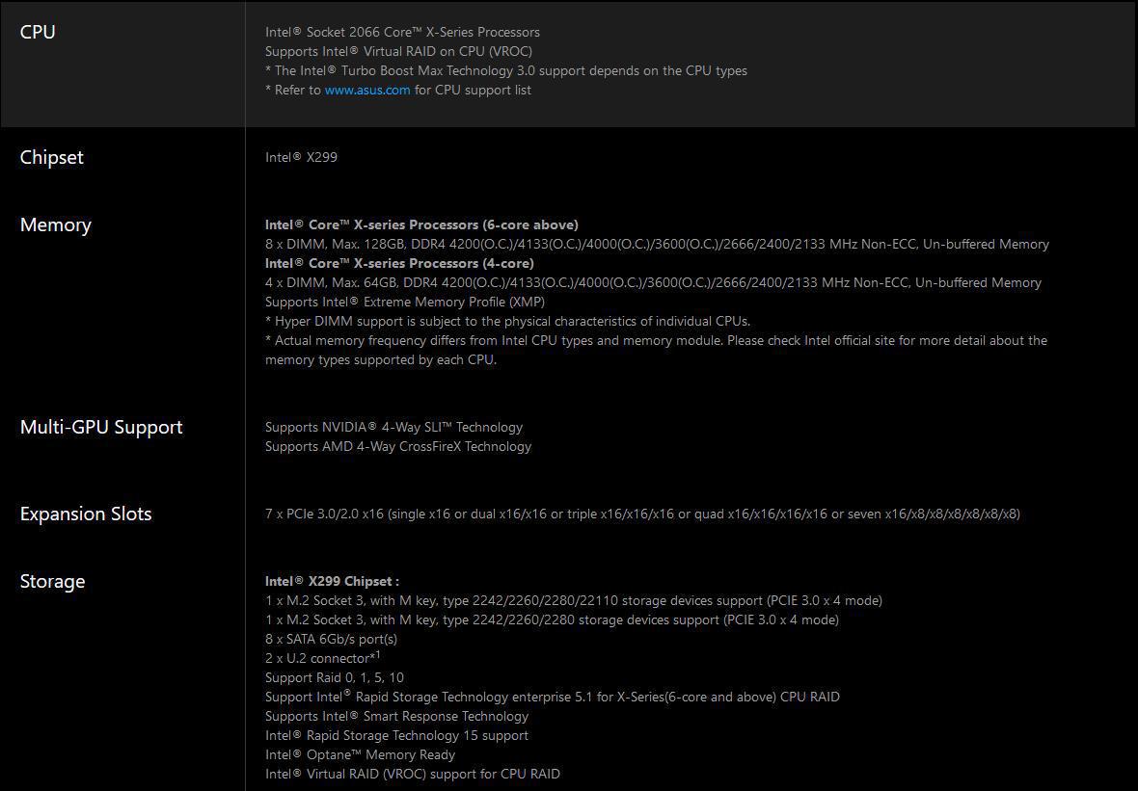The width and height of the screenshot is (1138, 791).
Task: Click the bold '(4-core)' processors heading
Action: click(x=399, y=263)
